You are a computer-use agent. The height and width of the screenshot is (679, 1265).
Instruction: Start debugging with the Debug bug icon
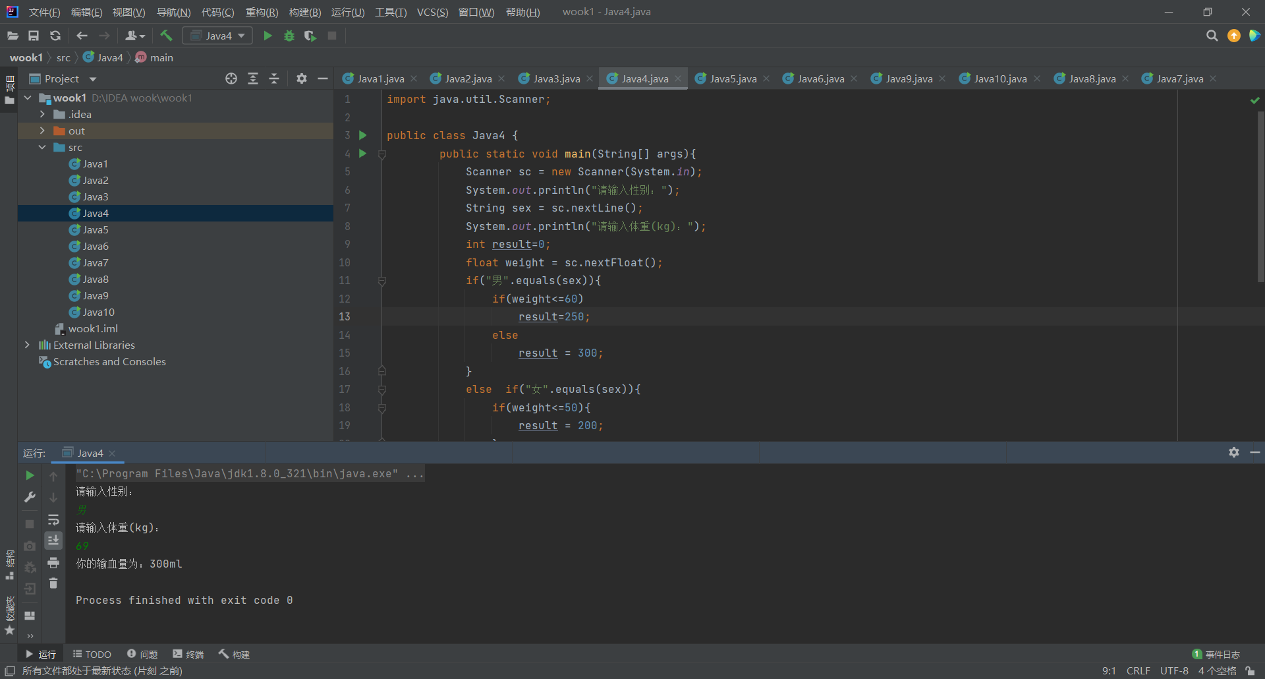click(x=289, y=36)
